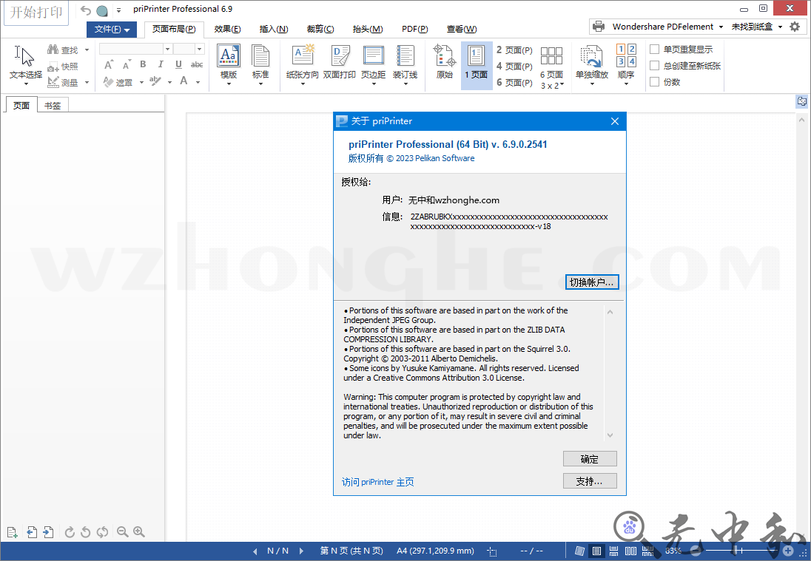Screen dimensions: 811x561
Task: Zoom in using the bottom-left magnifier icon
Action: click(x=139, y=532)
